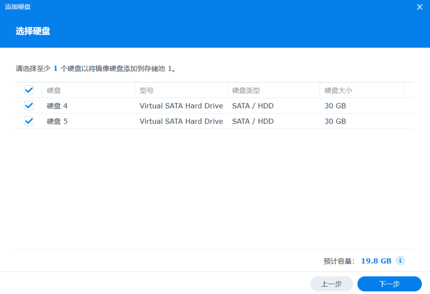430x294 pixels.
Task: Proceed with the 下一步 button
Action: (x=389, y=284)
